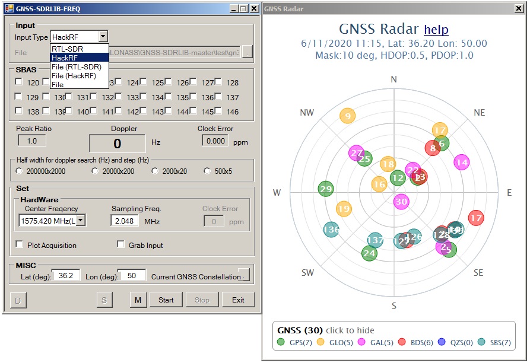Expand the Center Frequency dropdown
The image size is (530, 363).
pos(81,220)
